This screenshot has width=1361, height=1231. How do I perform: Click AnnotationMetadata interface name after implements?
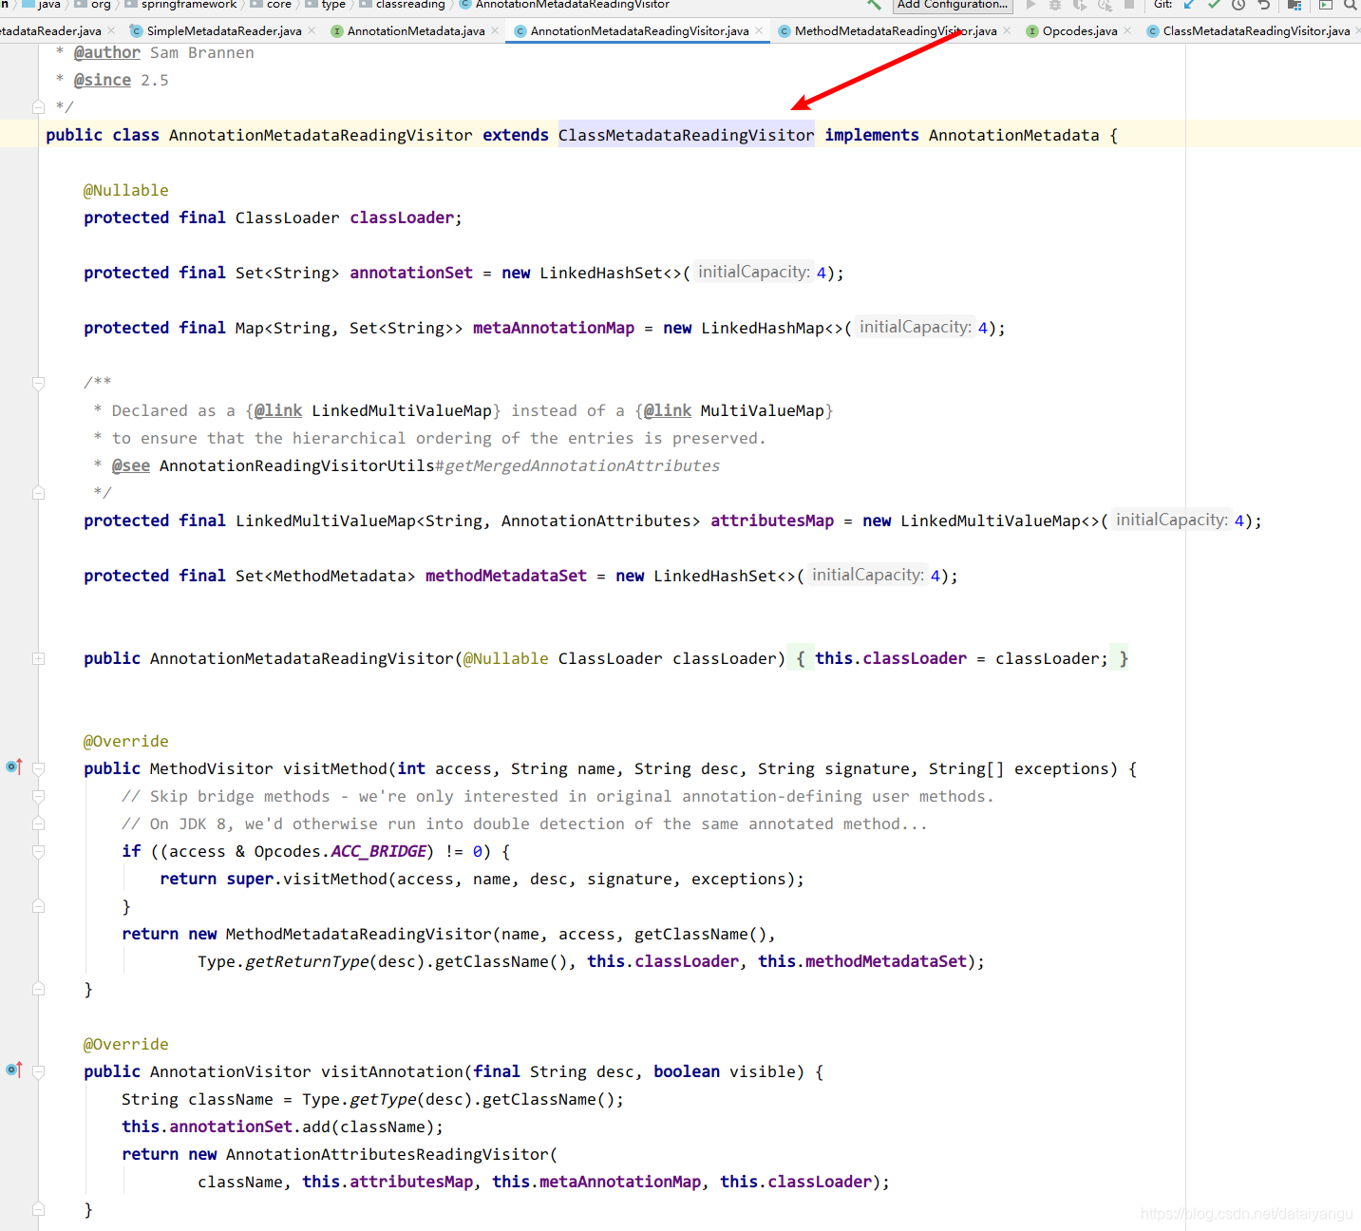tap(1013, 135)
